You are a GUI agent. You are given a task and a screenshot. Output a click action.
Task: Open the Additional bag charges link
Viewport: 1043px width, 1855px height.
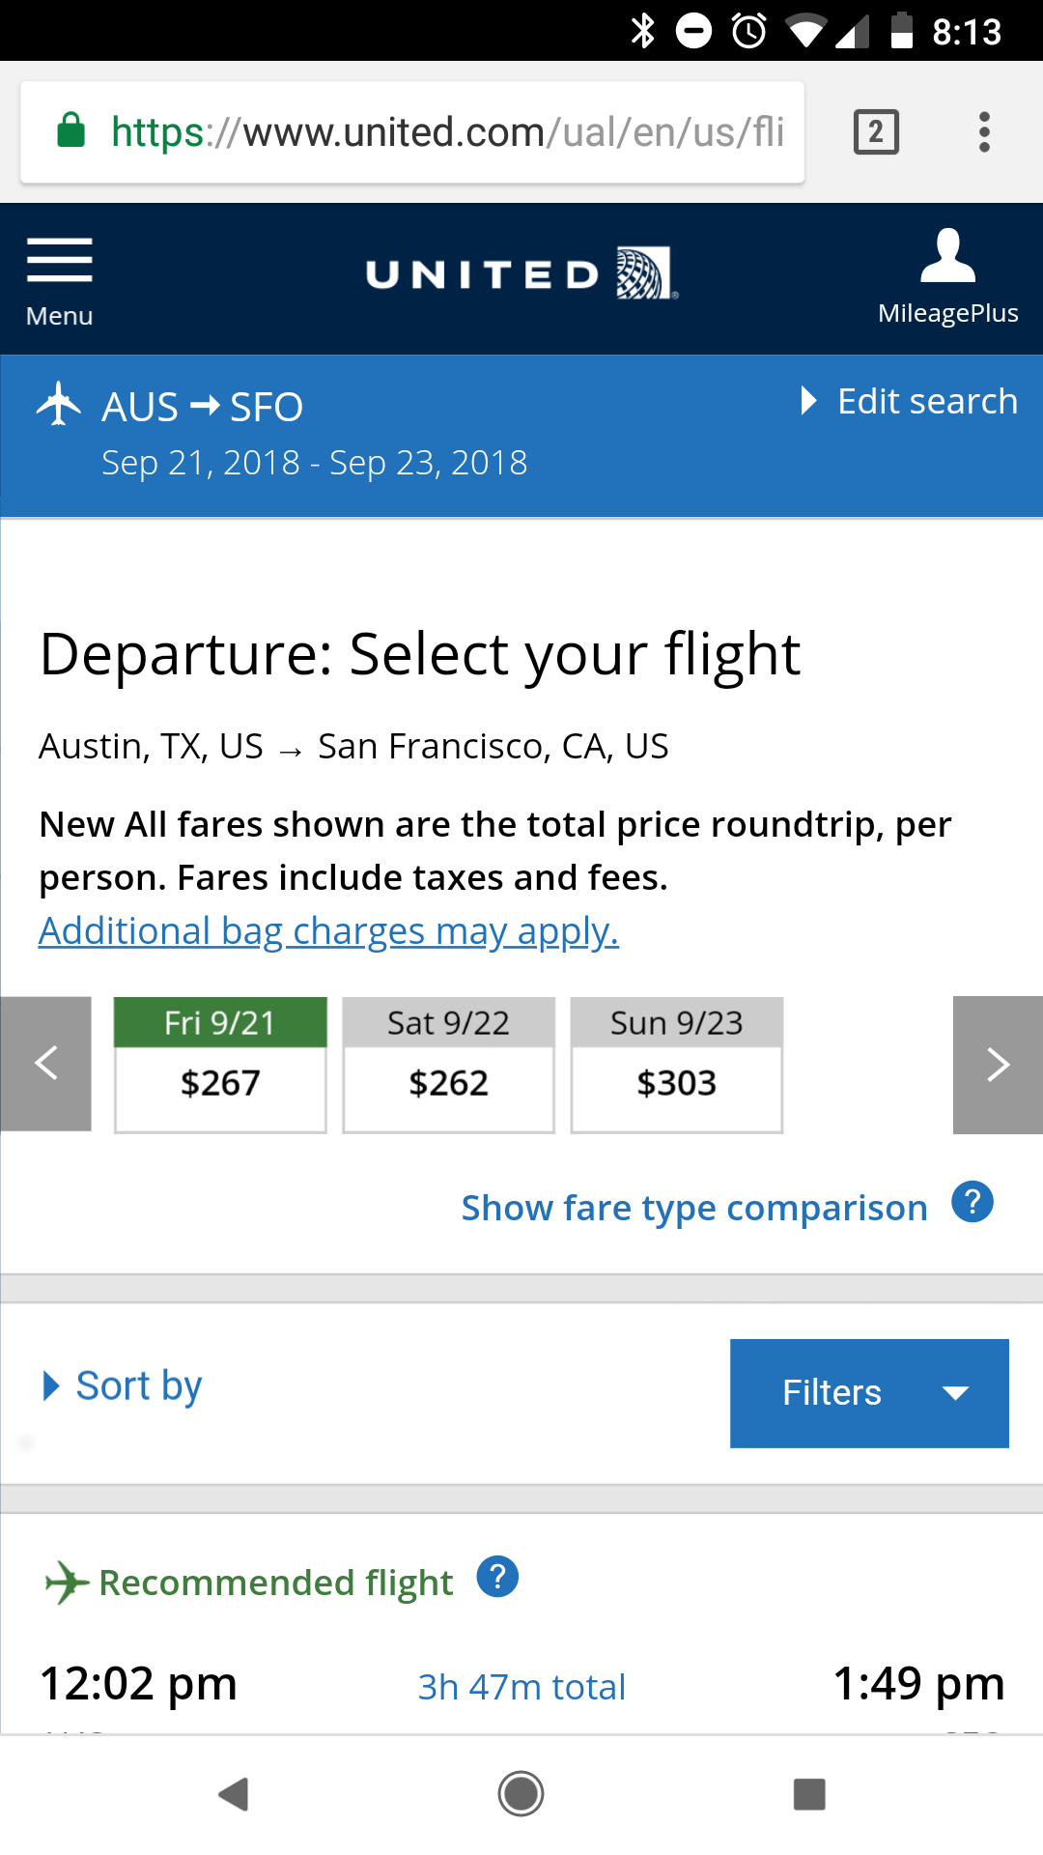pyautogui.click(x=328, y=931)
